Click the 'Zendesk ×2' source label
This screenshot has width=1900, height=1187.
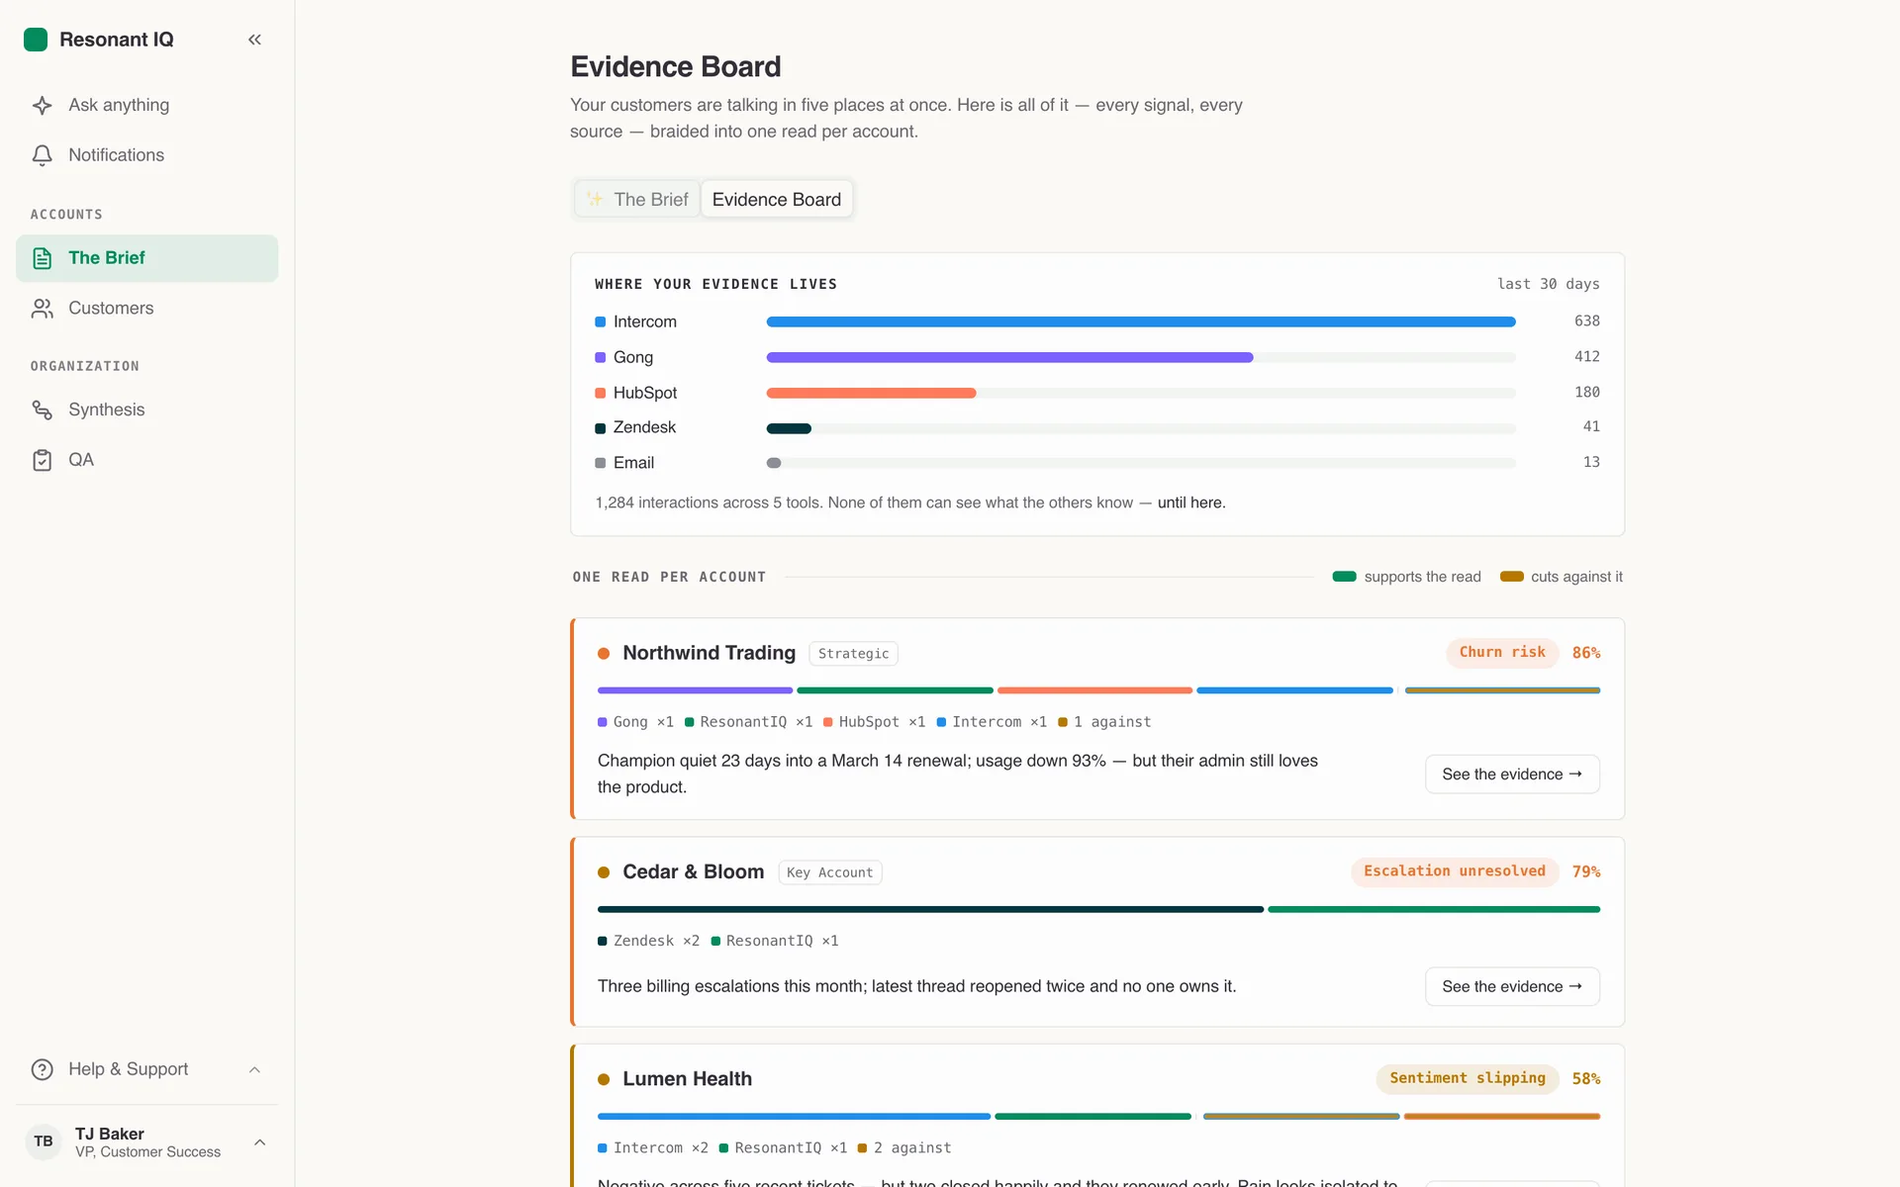648,941
